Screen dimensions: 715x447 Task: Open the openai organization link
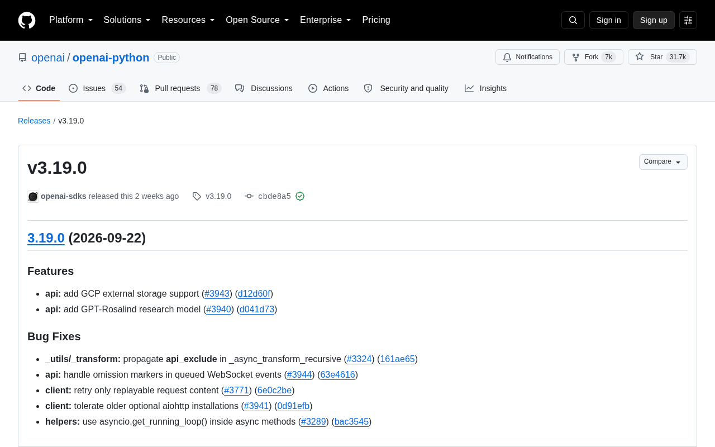point(48,58)
